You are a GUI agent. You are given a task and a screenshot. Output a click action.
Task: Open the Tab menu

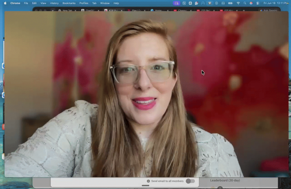pyautogui.click(x=94, y=3)
